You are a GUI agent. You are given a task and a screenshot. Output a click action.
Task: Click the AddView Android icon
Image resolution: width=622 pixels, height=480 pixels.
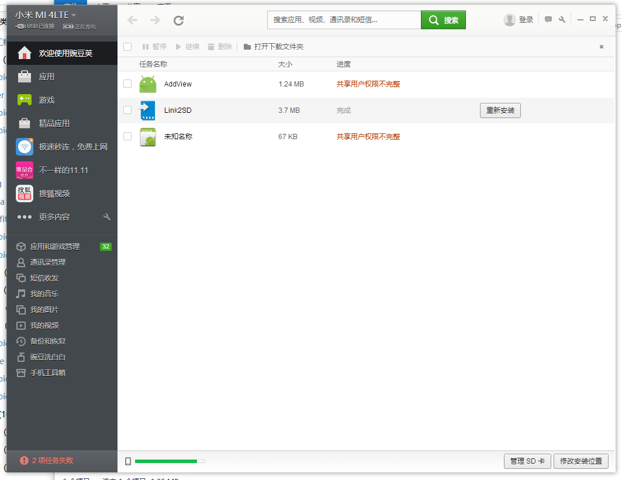[x=148, y=84]
